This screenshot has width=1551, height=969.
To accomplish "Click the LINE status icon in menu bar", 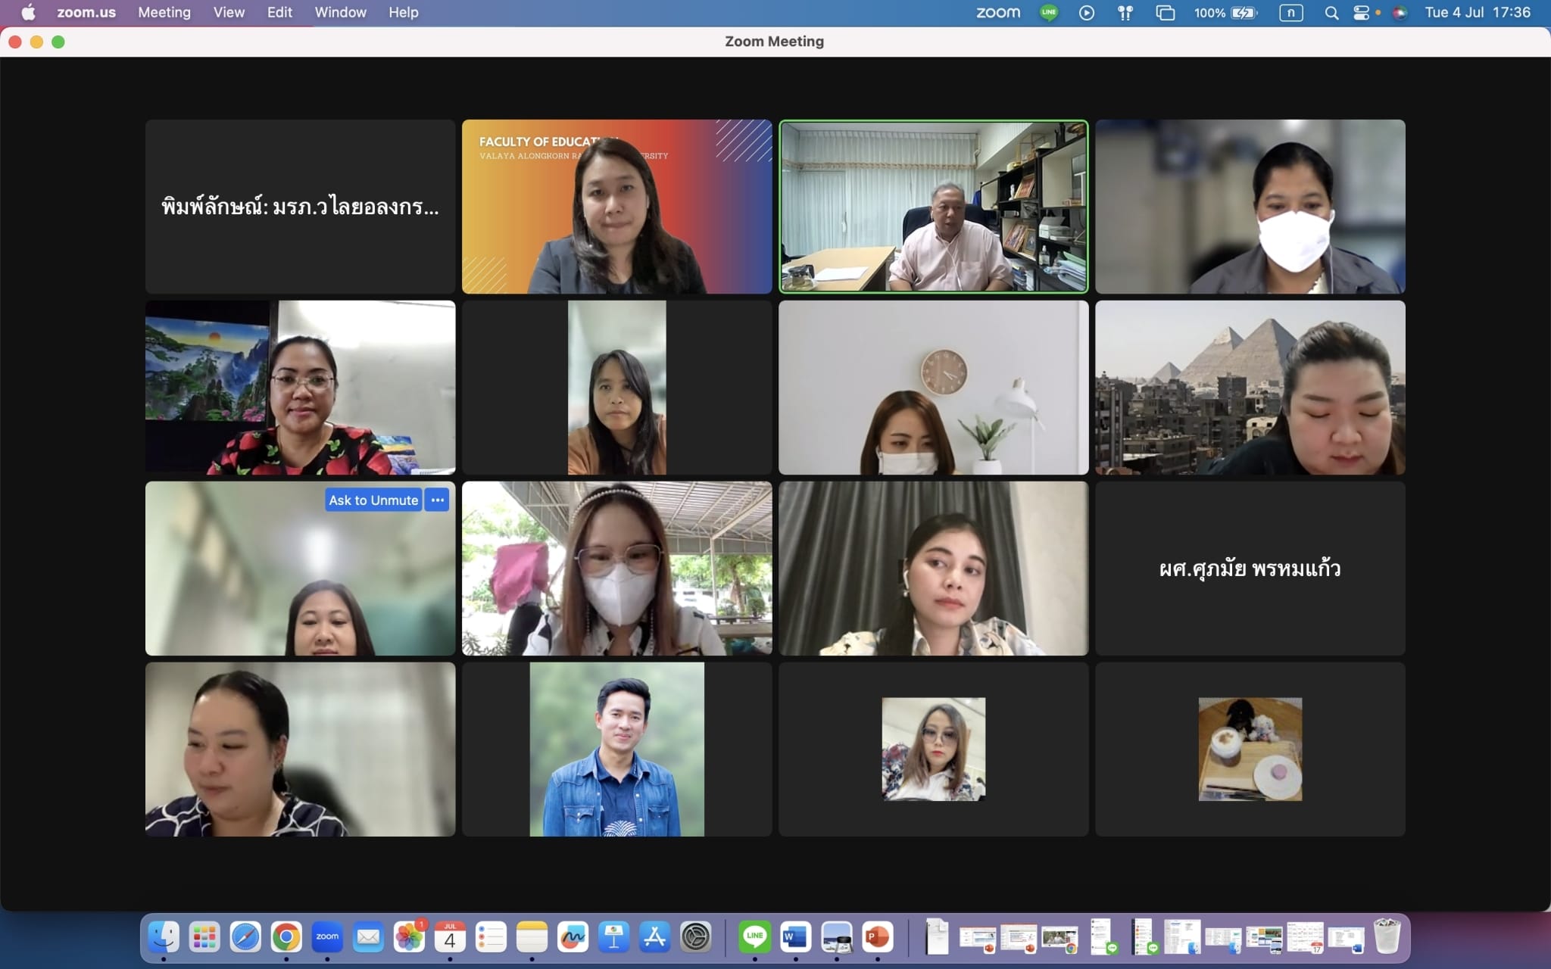I will pyautogui.click(x=1049, y=12).
